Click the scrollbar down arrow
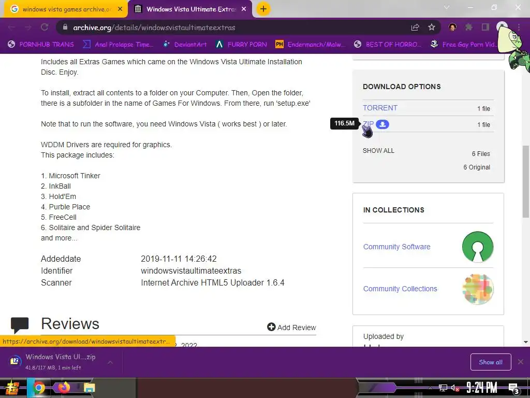This screenshot has width=530, height=398. click(x=526, y=342)
